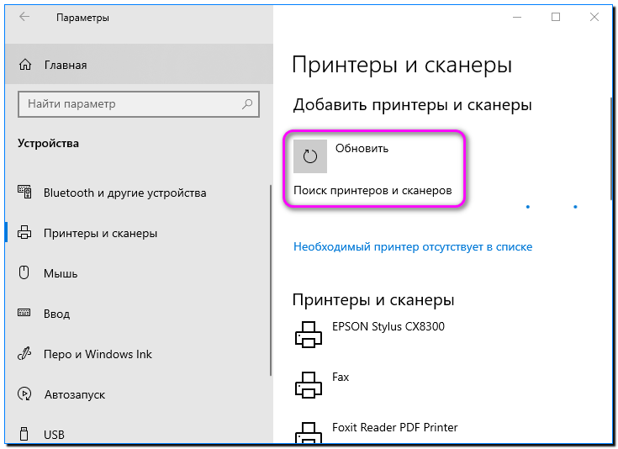Click the Обновить refresh icon button
Image resolution: width=618 pixels, height=449 pixels.
coord(309,156)
